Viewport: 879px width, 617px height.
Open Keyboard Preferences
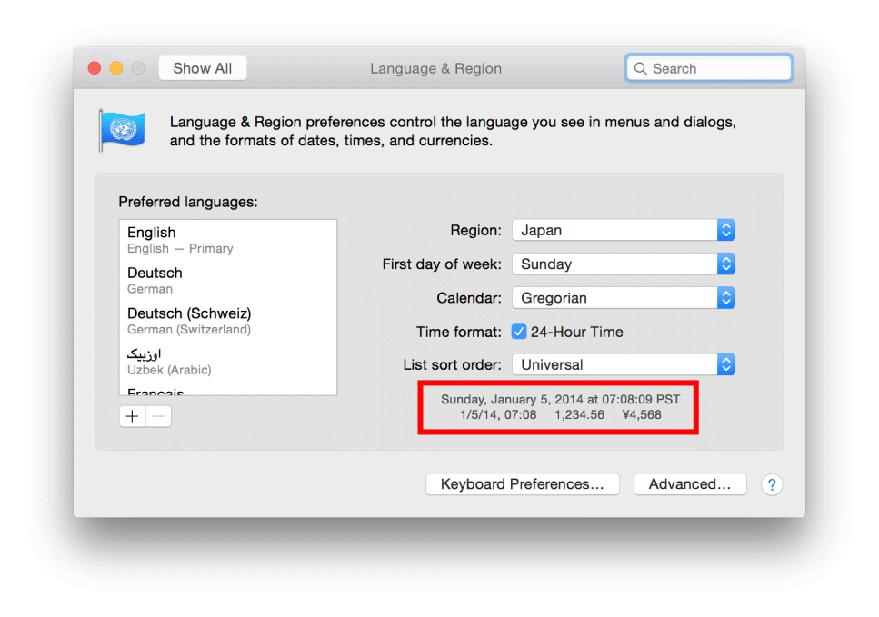pos(522,484)
